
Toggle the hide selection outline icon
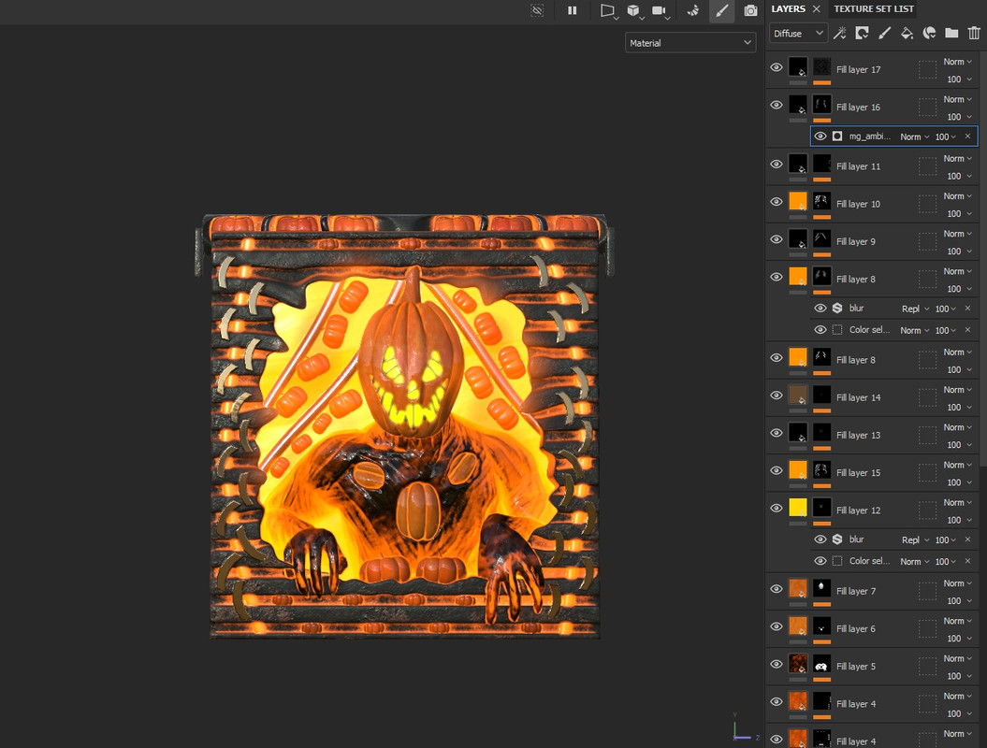tap(537, 10)
